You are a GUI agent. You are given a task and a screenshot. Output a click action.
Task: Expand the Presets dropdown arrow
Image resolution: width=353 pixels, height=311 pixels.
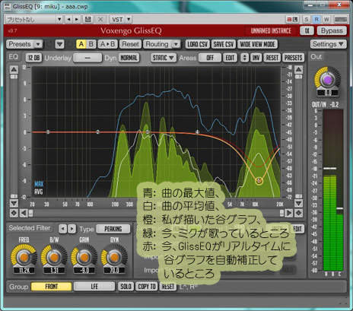tap(38, 44)
